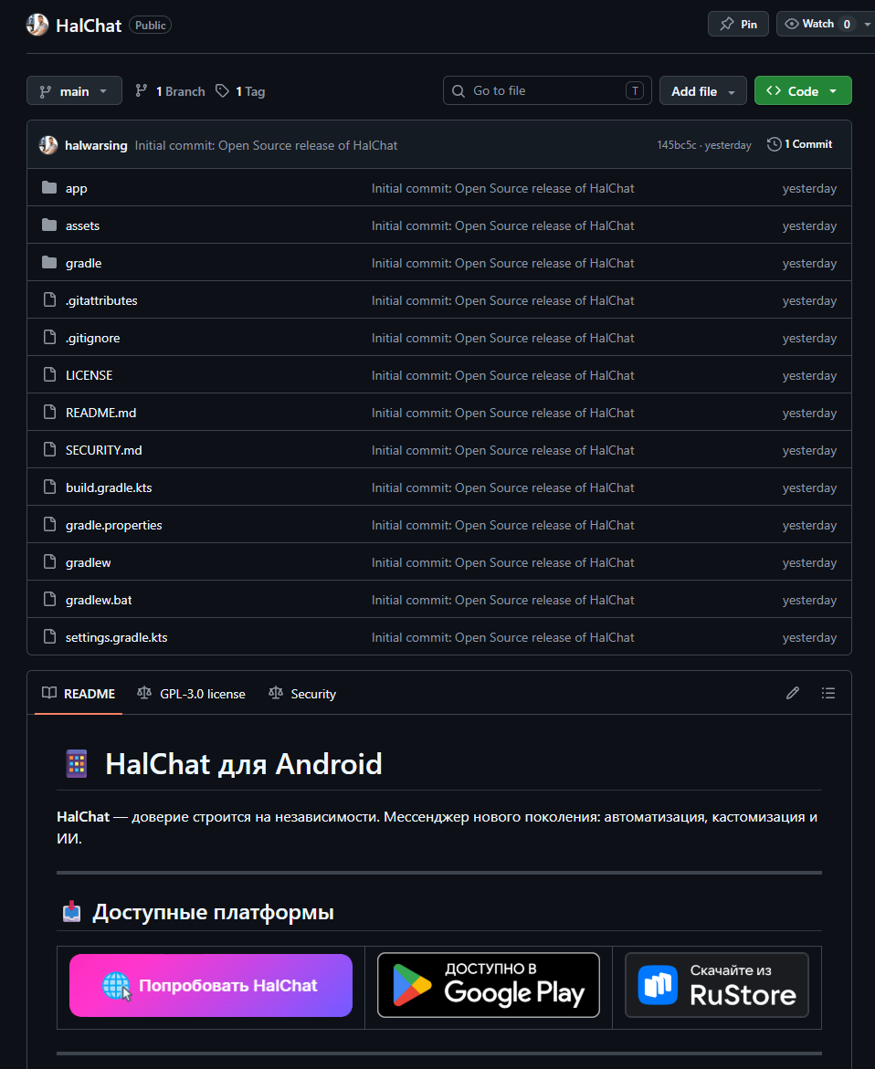Click the branch icon beside 1 Branch
875x1069 pixels.
tap(142, 90)
